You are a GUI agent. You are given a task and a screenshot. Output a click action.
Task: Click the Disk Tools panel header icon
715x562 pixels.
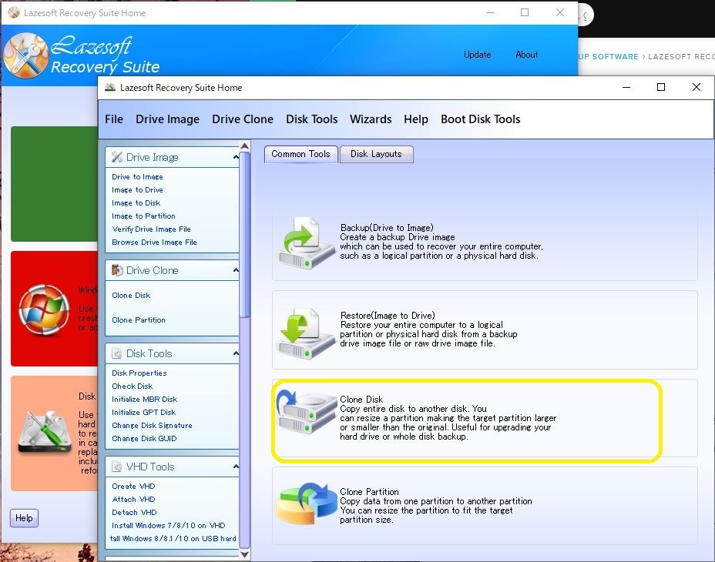click(x=117, y=353)
